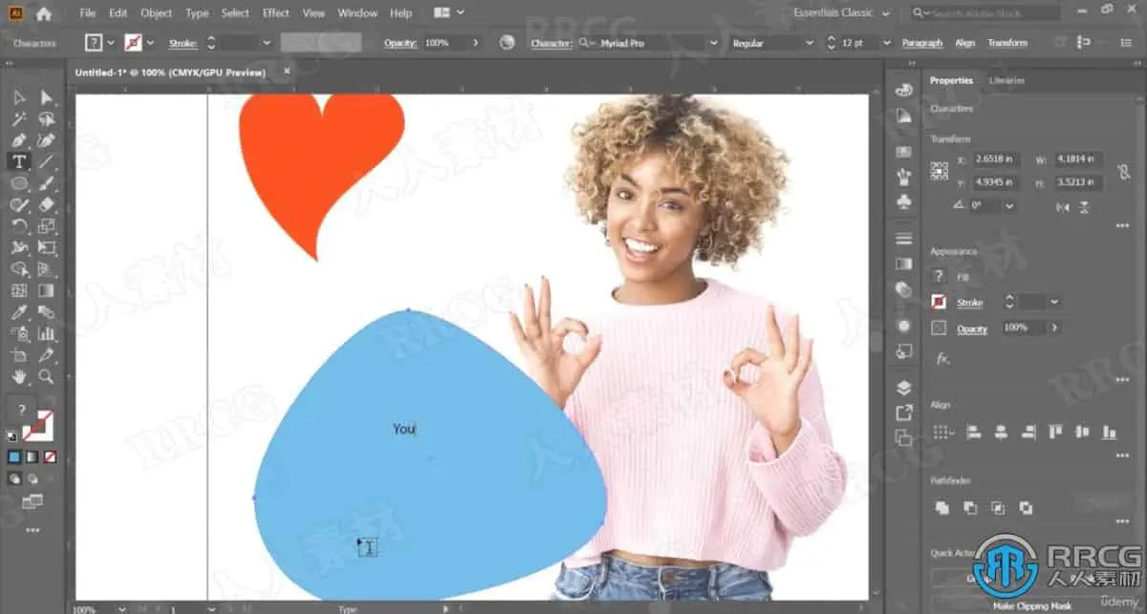Select the Zoom tool magnifier
This screenshot has width=1147, height=614.
[x=46, y=377]
